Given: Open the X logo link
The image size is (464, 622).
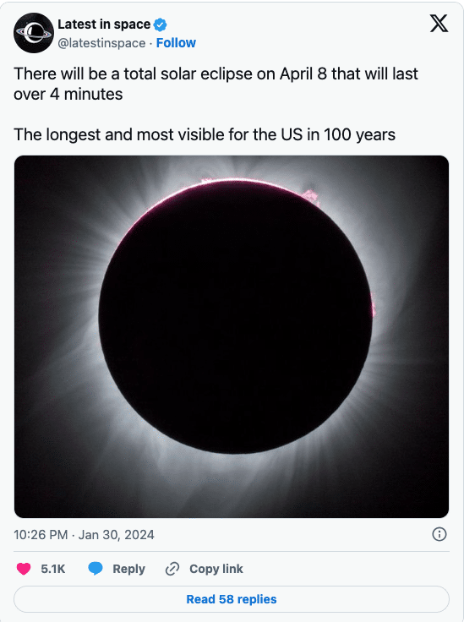Looking at the screenshot, I should pos(439,24).
